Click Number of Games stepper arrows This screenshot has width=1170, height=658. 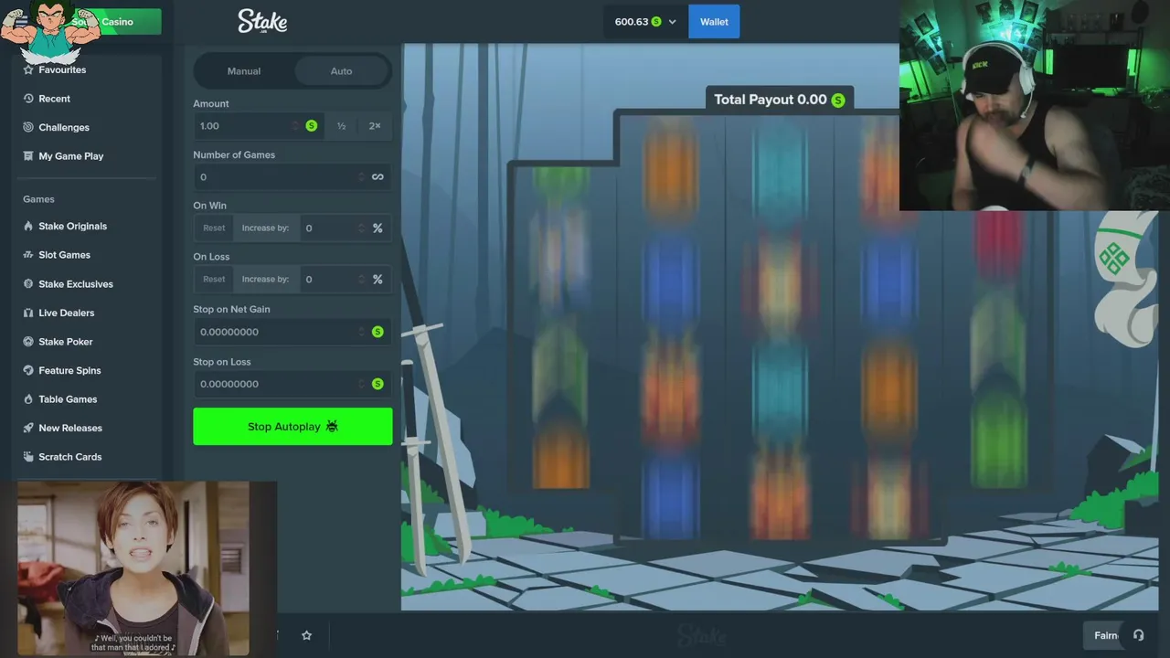pos(361,177)
